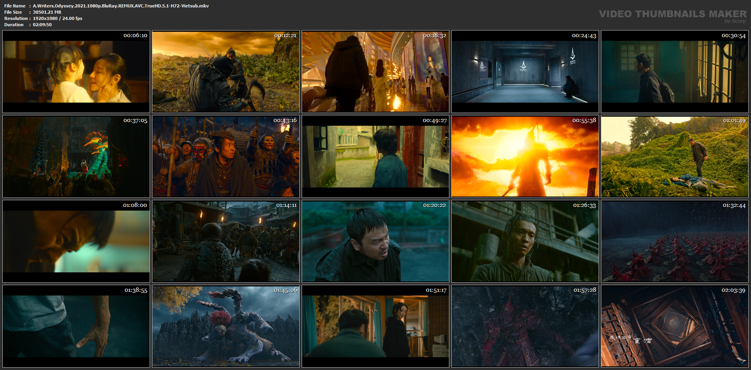Select the thumbnail stamped 00:24:43

[525, 72]
